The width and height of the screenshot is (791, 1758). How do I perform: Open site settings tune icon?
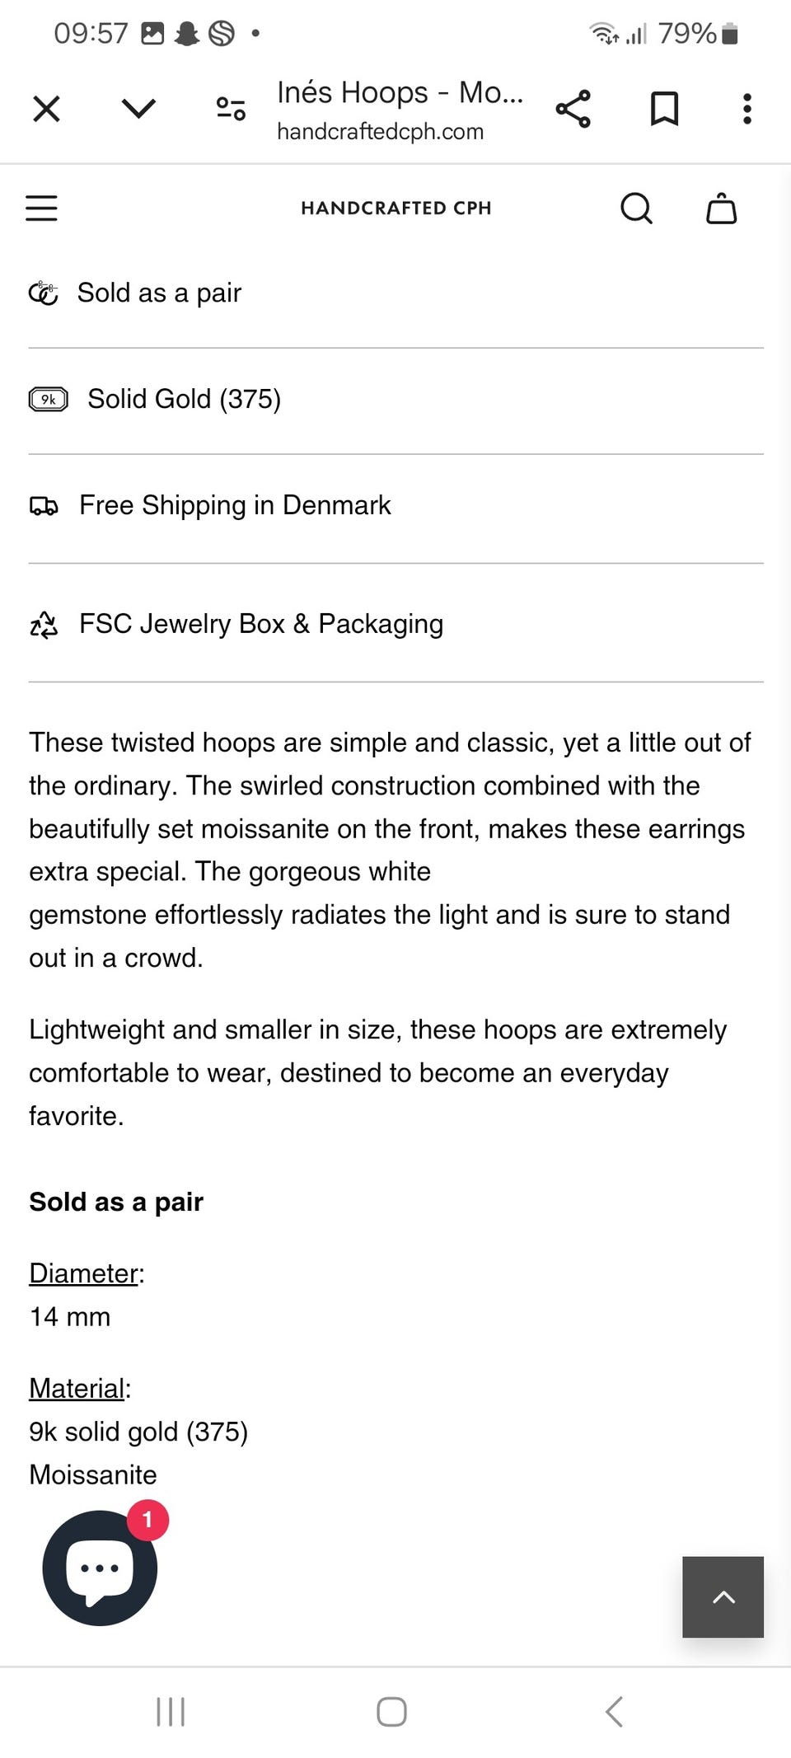point(231,109)
